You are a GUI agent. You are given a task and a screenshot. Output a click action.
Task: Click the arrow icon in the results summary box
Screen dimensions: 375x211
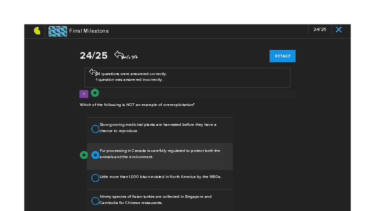94,73
